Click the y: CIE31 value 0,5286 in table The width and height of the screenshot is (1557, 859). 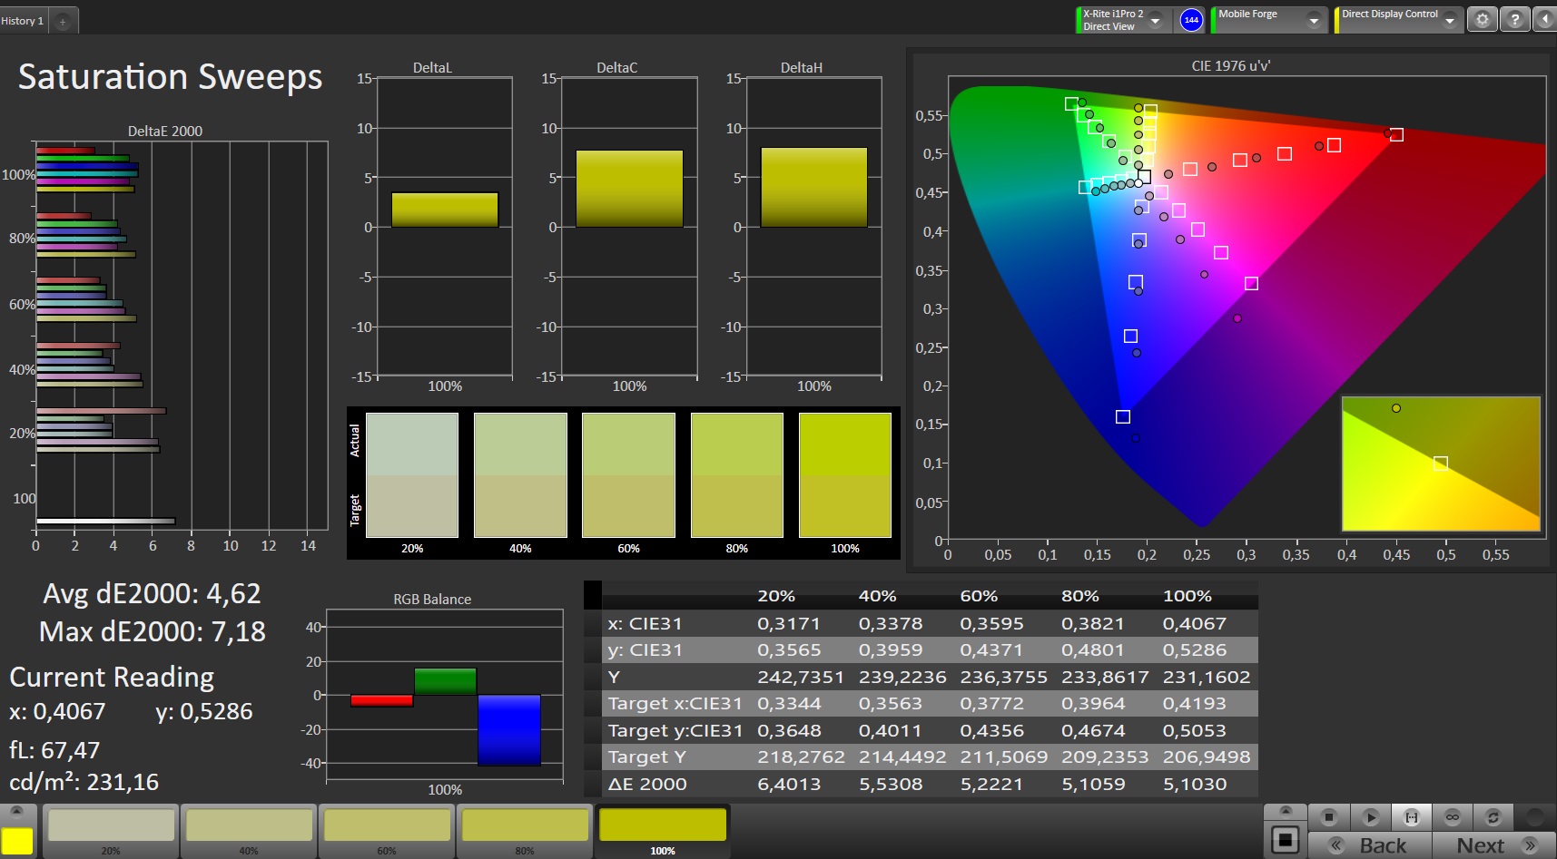point(1195,649)
